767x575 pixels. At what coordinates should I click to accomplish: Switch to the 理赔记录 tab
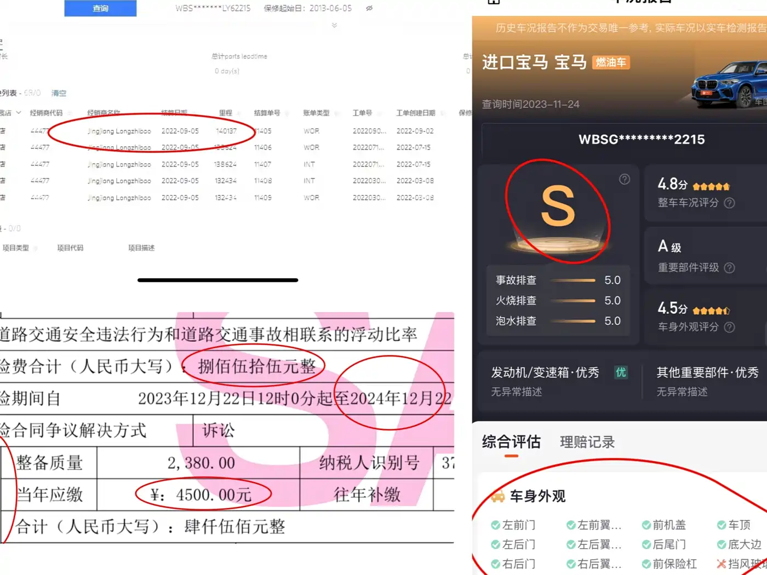click(587, 442)
